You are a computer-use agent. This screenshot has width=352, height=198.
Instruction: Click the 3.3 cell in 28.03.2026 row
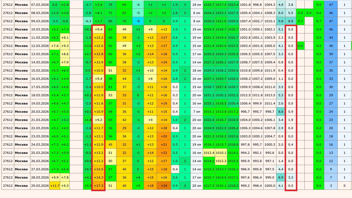click(x=290, y=177)
